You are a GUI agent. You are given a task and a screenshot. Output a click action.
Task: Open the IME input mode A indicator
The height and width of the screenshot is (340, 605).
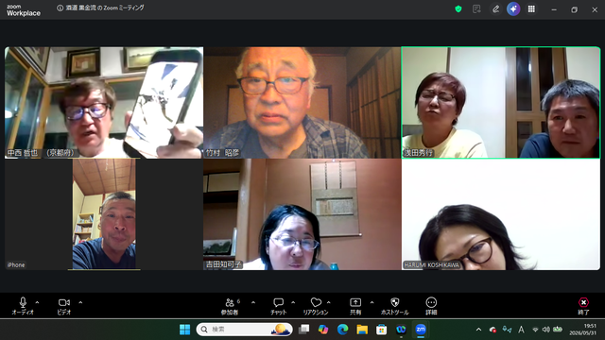pyautogui.click(x=521, y=330)
